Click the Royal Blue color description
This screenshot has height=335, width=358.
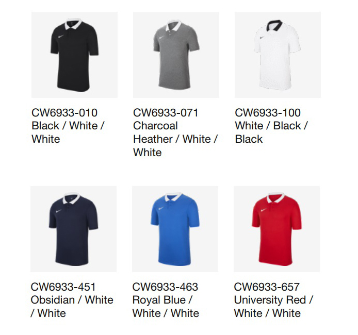[166, 307]
